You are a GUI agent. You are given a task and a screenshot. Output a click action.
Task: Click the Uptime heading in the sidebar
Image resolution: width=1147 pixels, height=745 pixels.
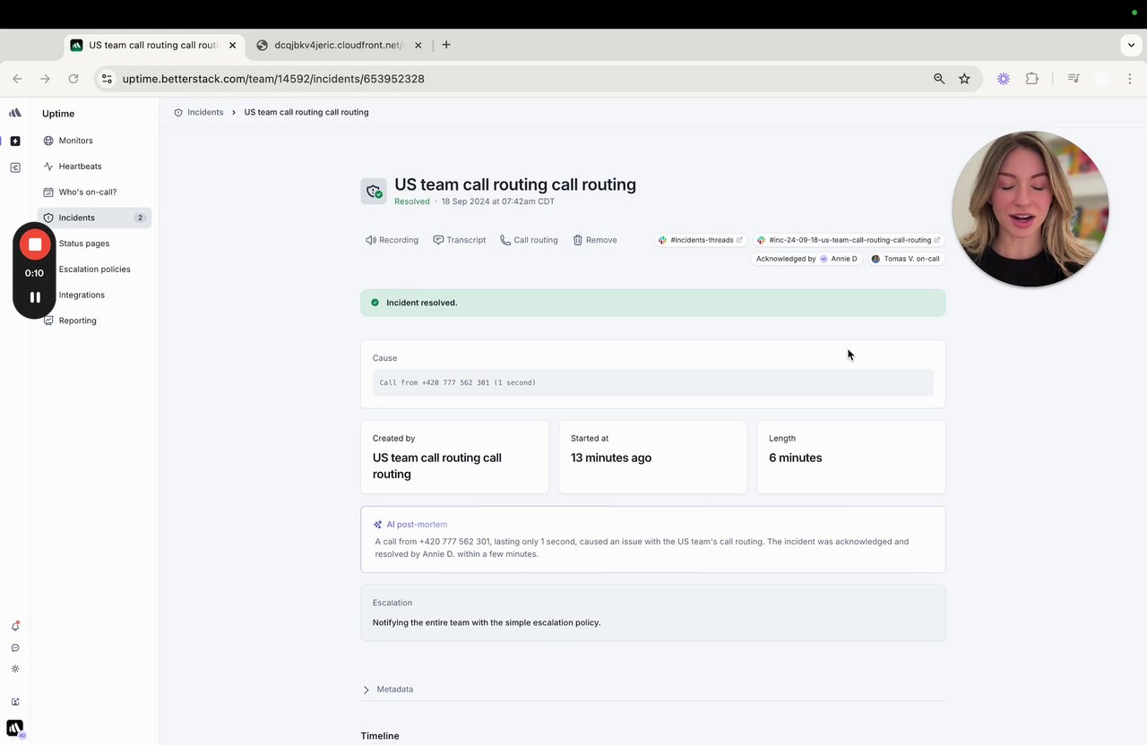point(58,114)
